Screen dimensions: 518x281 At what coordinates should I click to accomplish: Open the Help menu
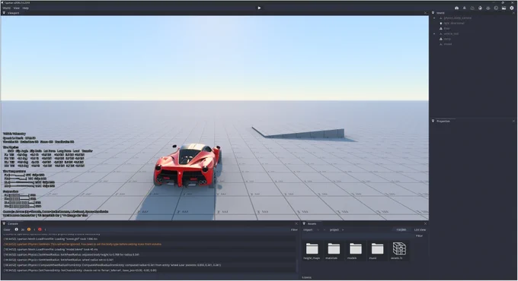point(26,8)
